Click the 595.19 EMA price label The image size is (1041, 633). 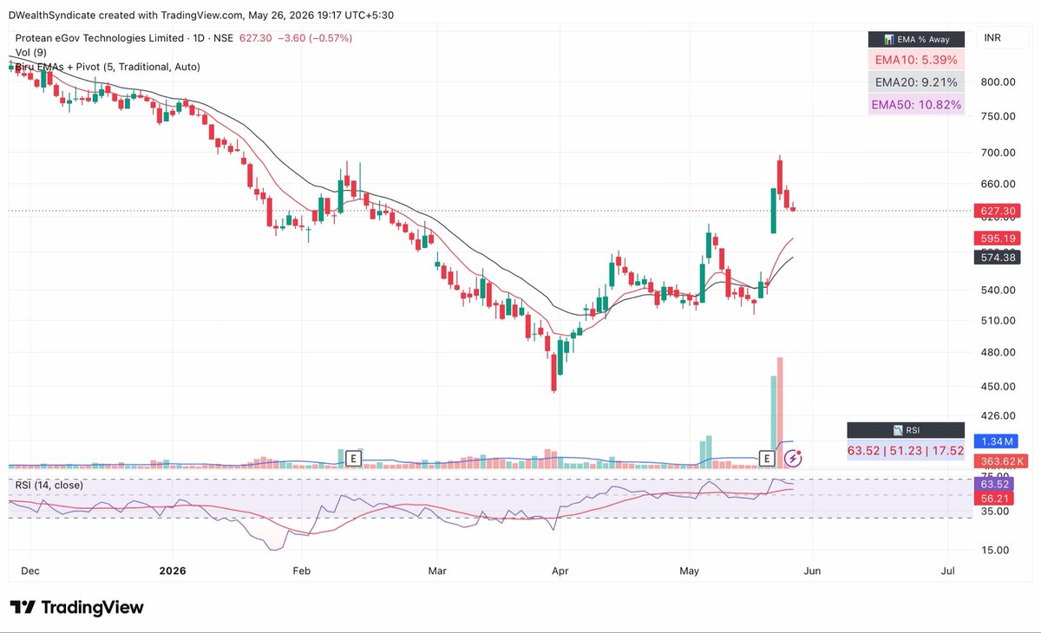995,238
